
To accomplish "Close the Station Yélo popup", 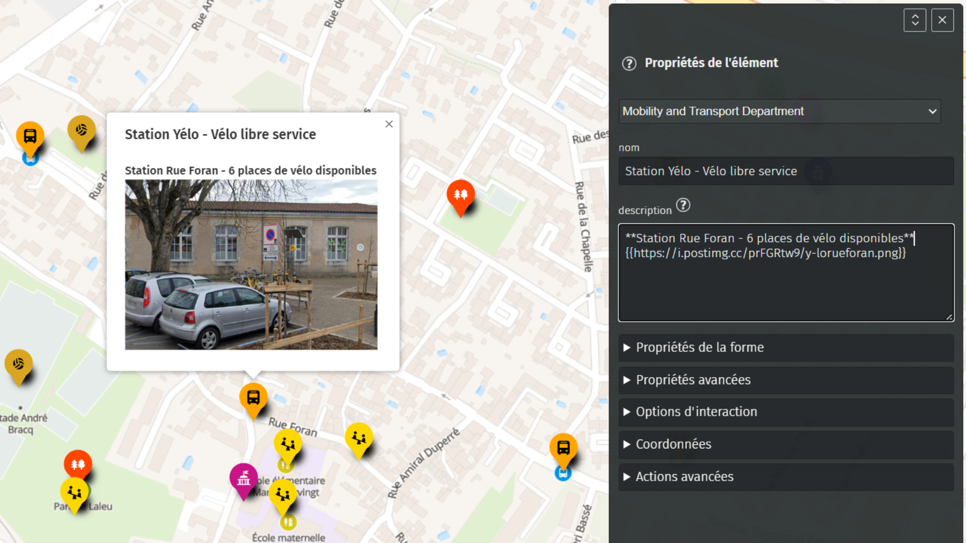I will (x=389, y=124).
